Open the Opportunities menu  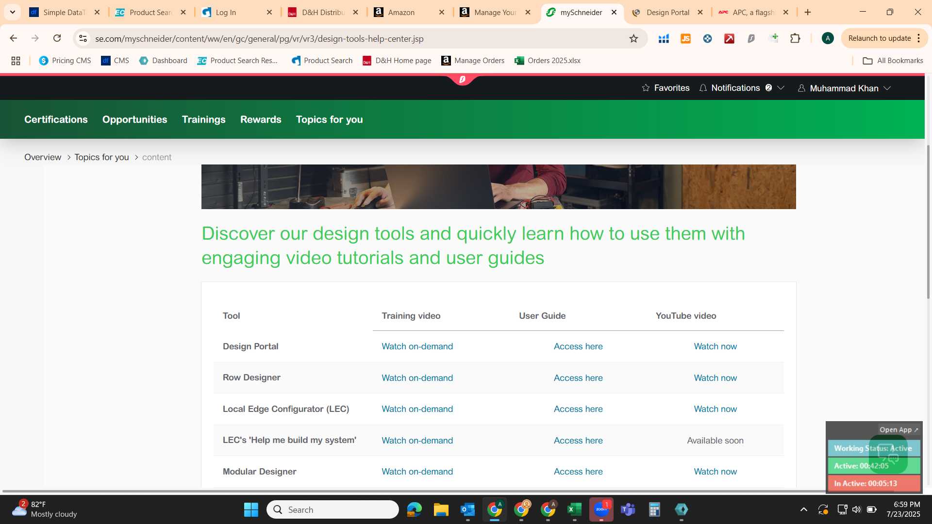(134, 119)
